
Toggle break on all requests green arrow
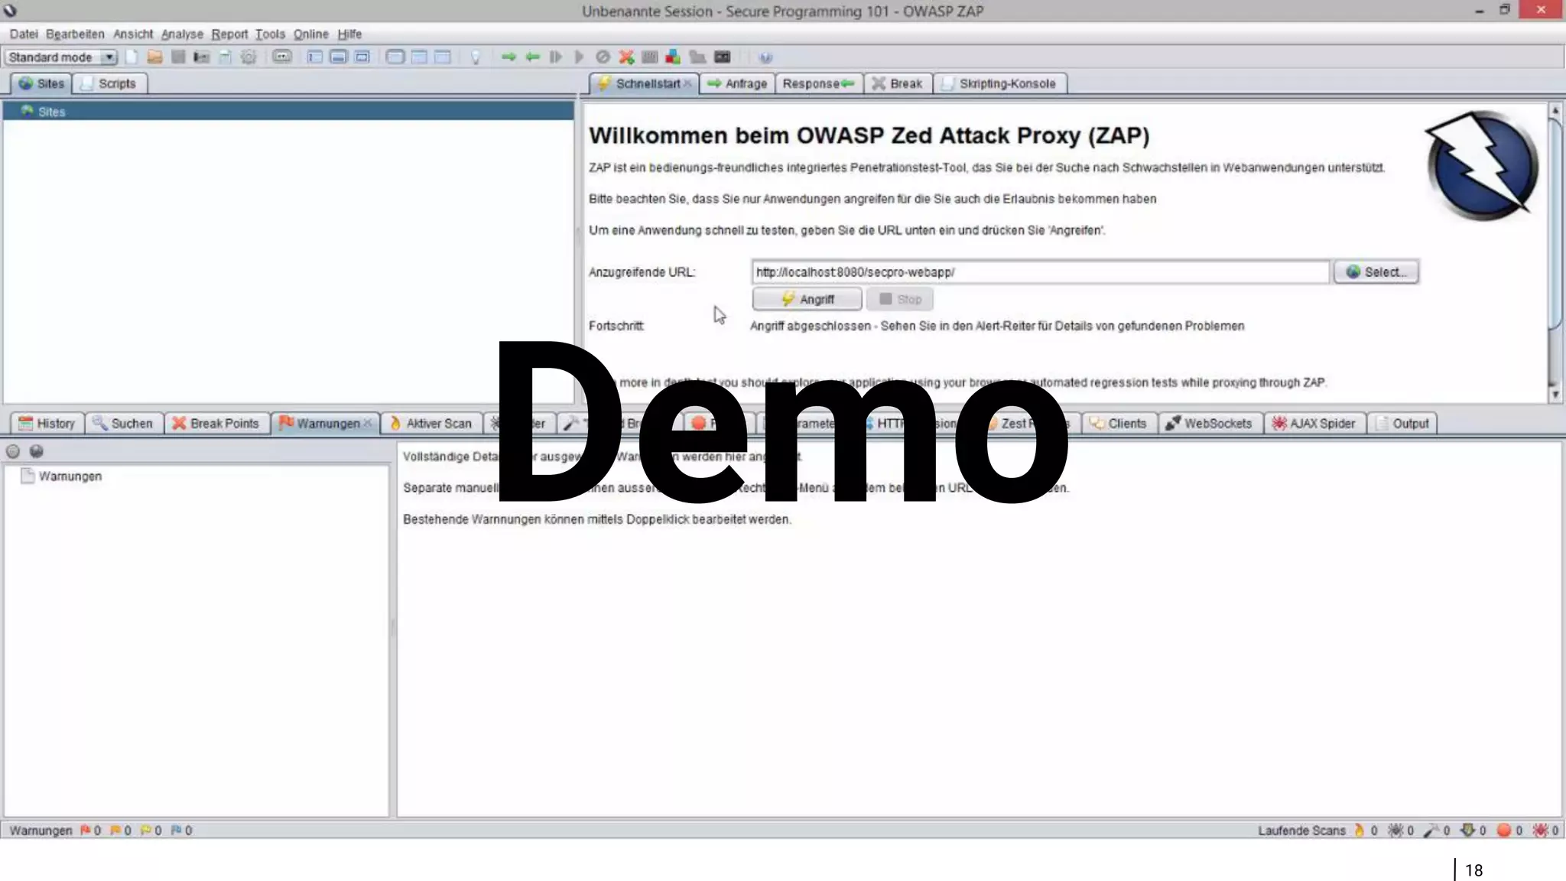(x=508, y=57)
